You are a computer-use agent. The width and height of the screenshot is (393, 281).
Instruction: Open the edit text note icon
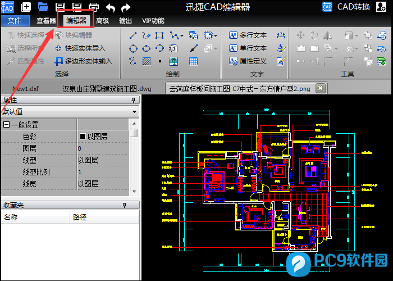click(281, 61)
